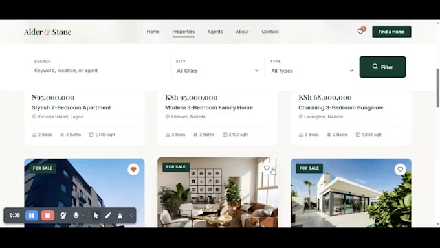Viewport: 440px width, 248px height.
Task: Open Modern 3-Bedroom Family Home listing
Action: tap(209, 107)
